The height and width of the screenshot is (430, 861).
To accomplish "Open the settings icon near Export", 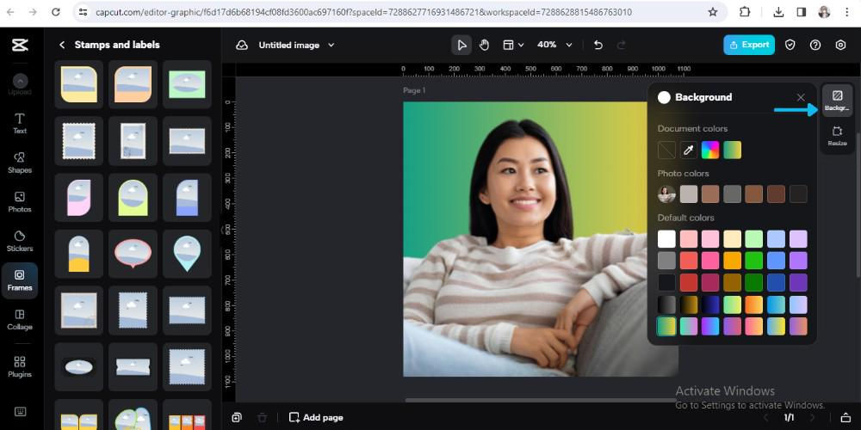I will pyautogui.click(x=840, y=45).
